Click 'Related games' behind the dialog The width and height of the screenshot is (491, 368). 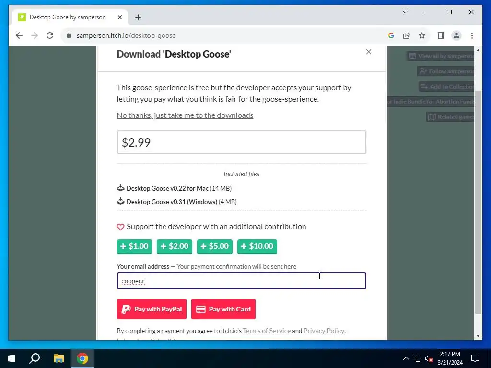[451, 117]
